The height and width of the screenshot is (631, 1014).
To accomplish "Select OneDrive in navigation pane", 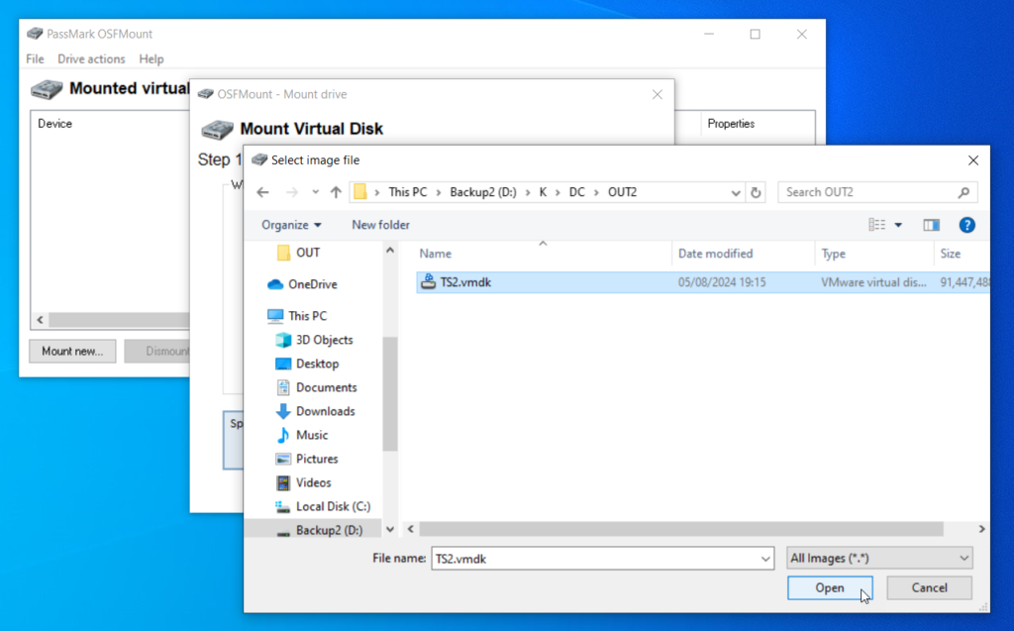I will pyautogui.click(x=312, y=284).
